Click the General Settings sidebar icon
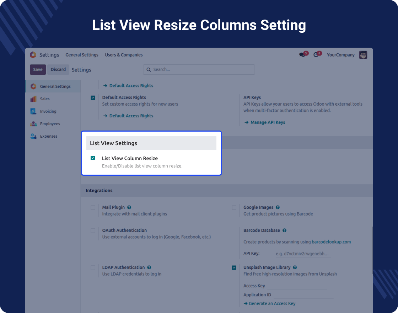The width and height of the screenshot is (398, 313). [33, 86]
